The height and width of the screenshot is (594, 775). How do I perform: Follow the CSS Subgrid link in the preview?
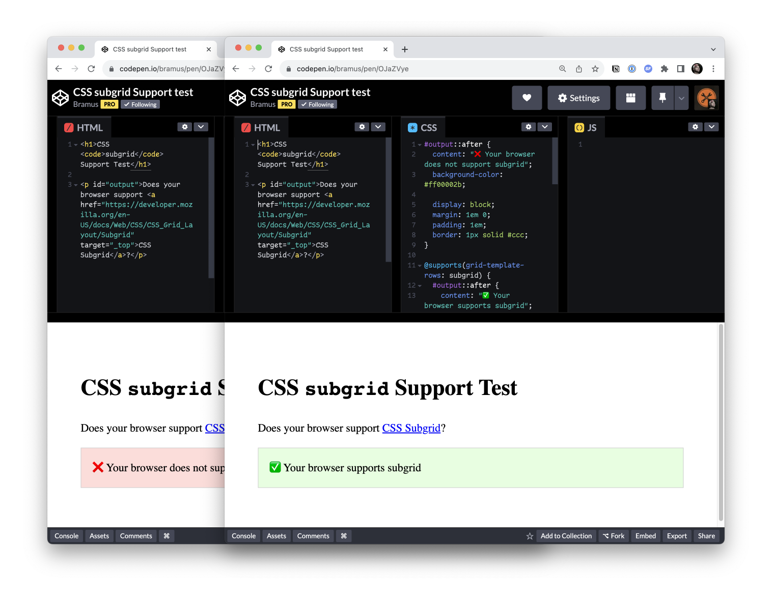pyautogui.click(x=411, y=428)
